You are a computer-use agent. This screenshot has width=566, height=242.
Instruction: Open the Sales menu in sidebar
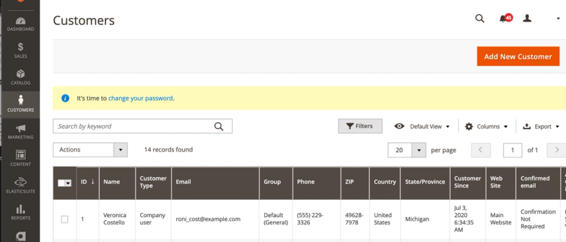pyautogui.click(x=20, y=50)
